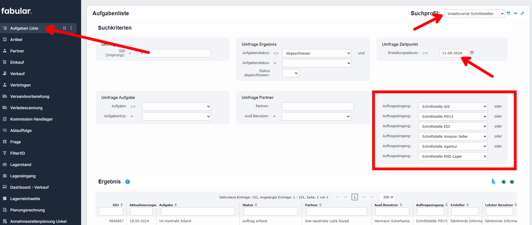Viewport: 532px width, 225px height.
Task: Open the Suchprofil dropdown Arbeitsvorrat Schnittstellen
Action: pos(474,14)
